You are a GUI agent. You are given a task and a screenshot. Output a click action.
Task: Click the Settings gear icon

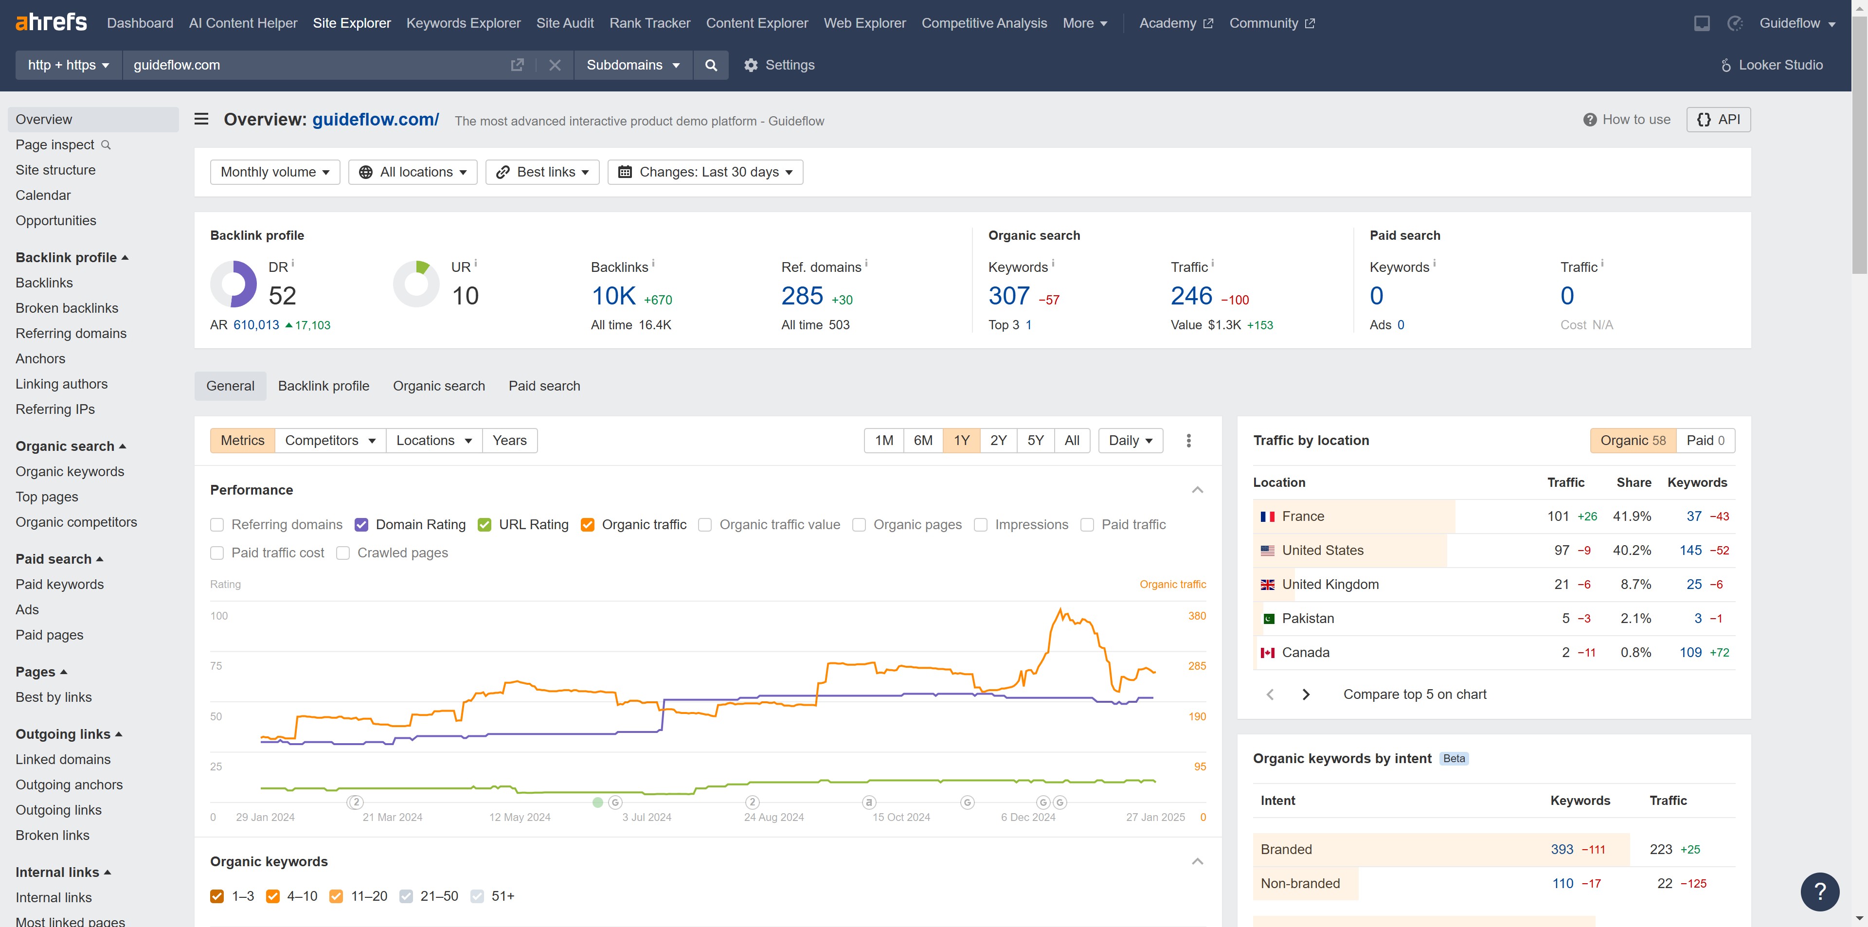pyautogui.click(x=751, y=65)
